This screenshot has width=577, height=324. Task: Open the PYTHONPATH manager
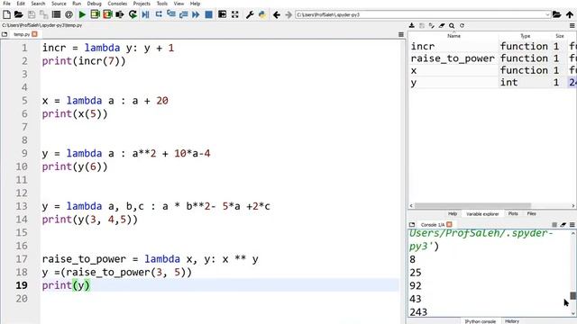coord(262,14)
